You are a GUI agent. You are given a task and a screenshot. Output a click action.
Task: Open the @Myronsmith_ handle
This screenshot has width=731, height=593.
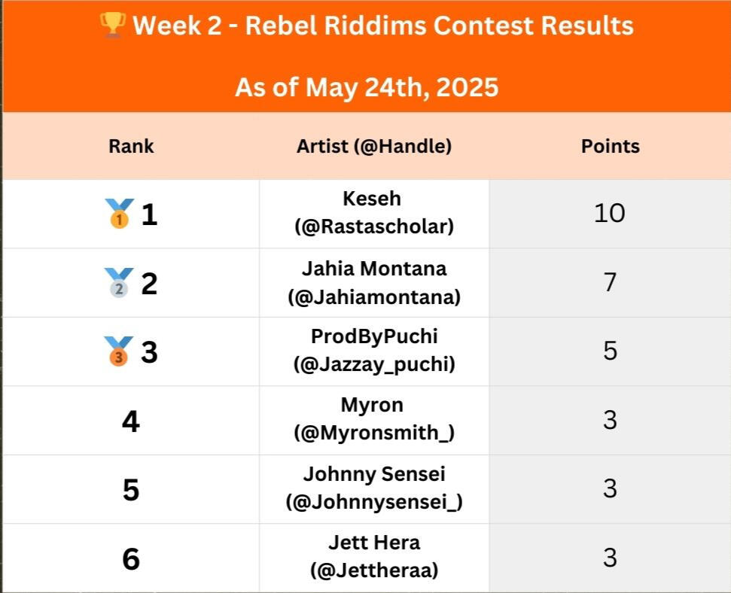coord(374,433)
